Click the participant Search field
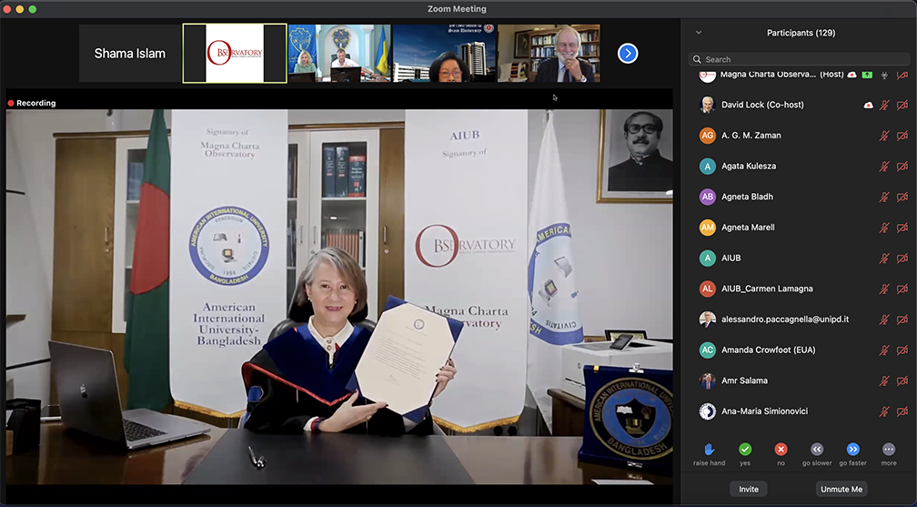Image resolution: width=917 pixels, height=507 pixels. coord(799,59)
